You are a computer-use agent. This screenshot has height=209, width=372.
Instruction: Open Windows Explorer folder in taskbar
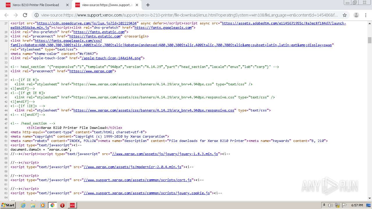pos(33,205)
